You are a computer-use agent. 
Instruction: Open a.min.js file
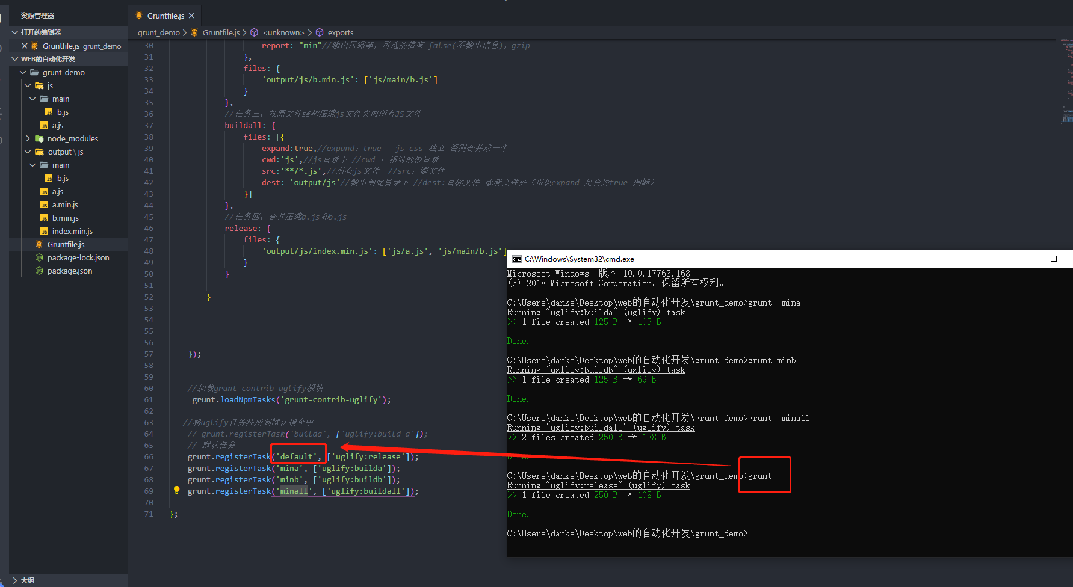click(x=65, y=204)
